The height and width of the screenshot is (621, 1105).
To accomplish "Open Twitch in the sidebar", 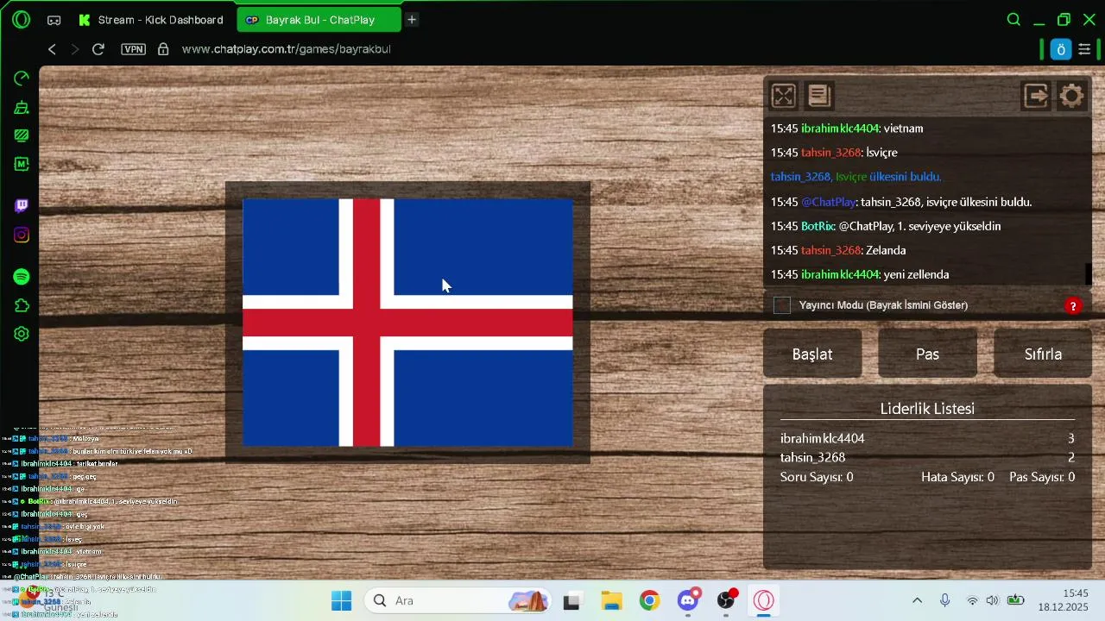I will click(x=22, y=205).
